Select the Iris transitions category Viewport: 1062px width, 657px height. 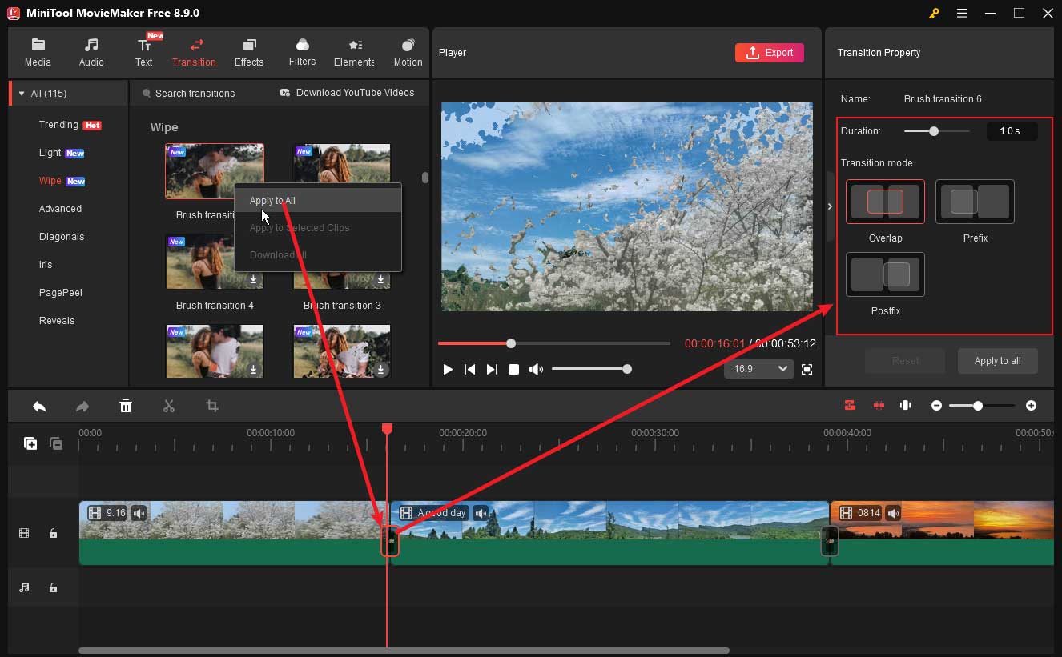pos(46,265)
